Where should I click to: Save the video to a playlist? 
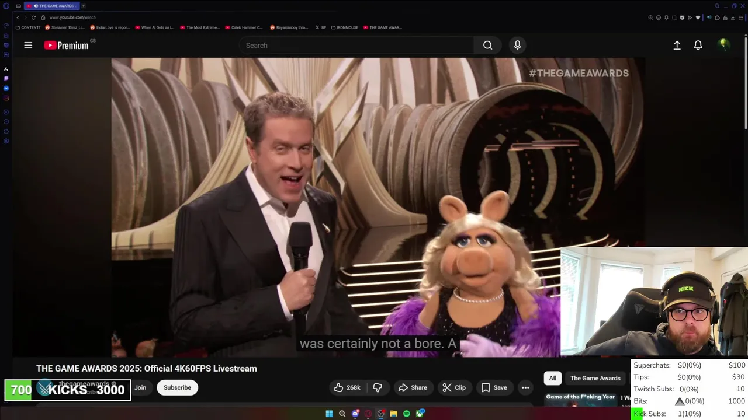coord(494,387)
